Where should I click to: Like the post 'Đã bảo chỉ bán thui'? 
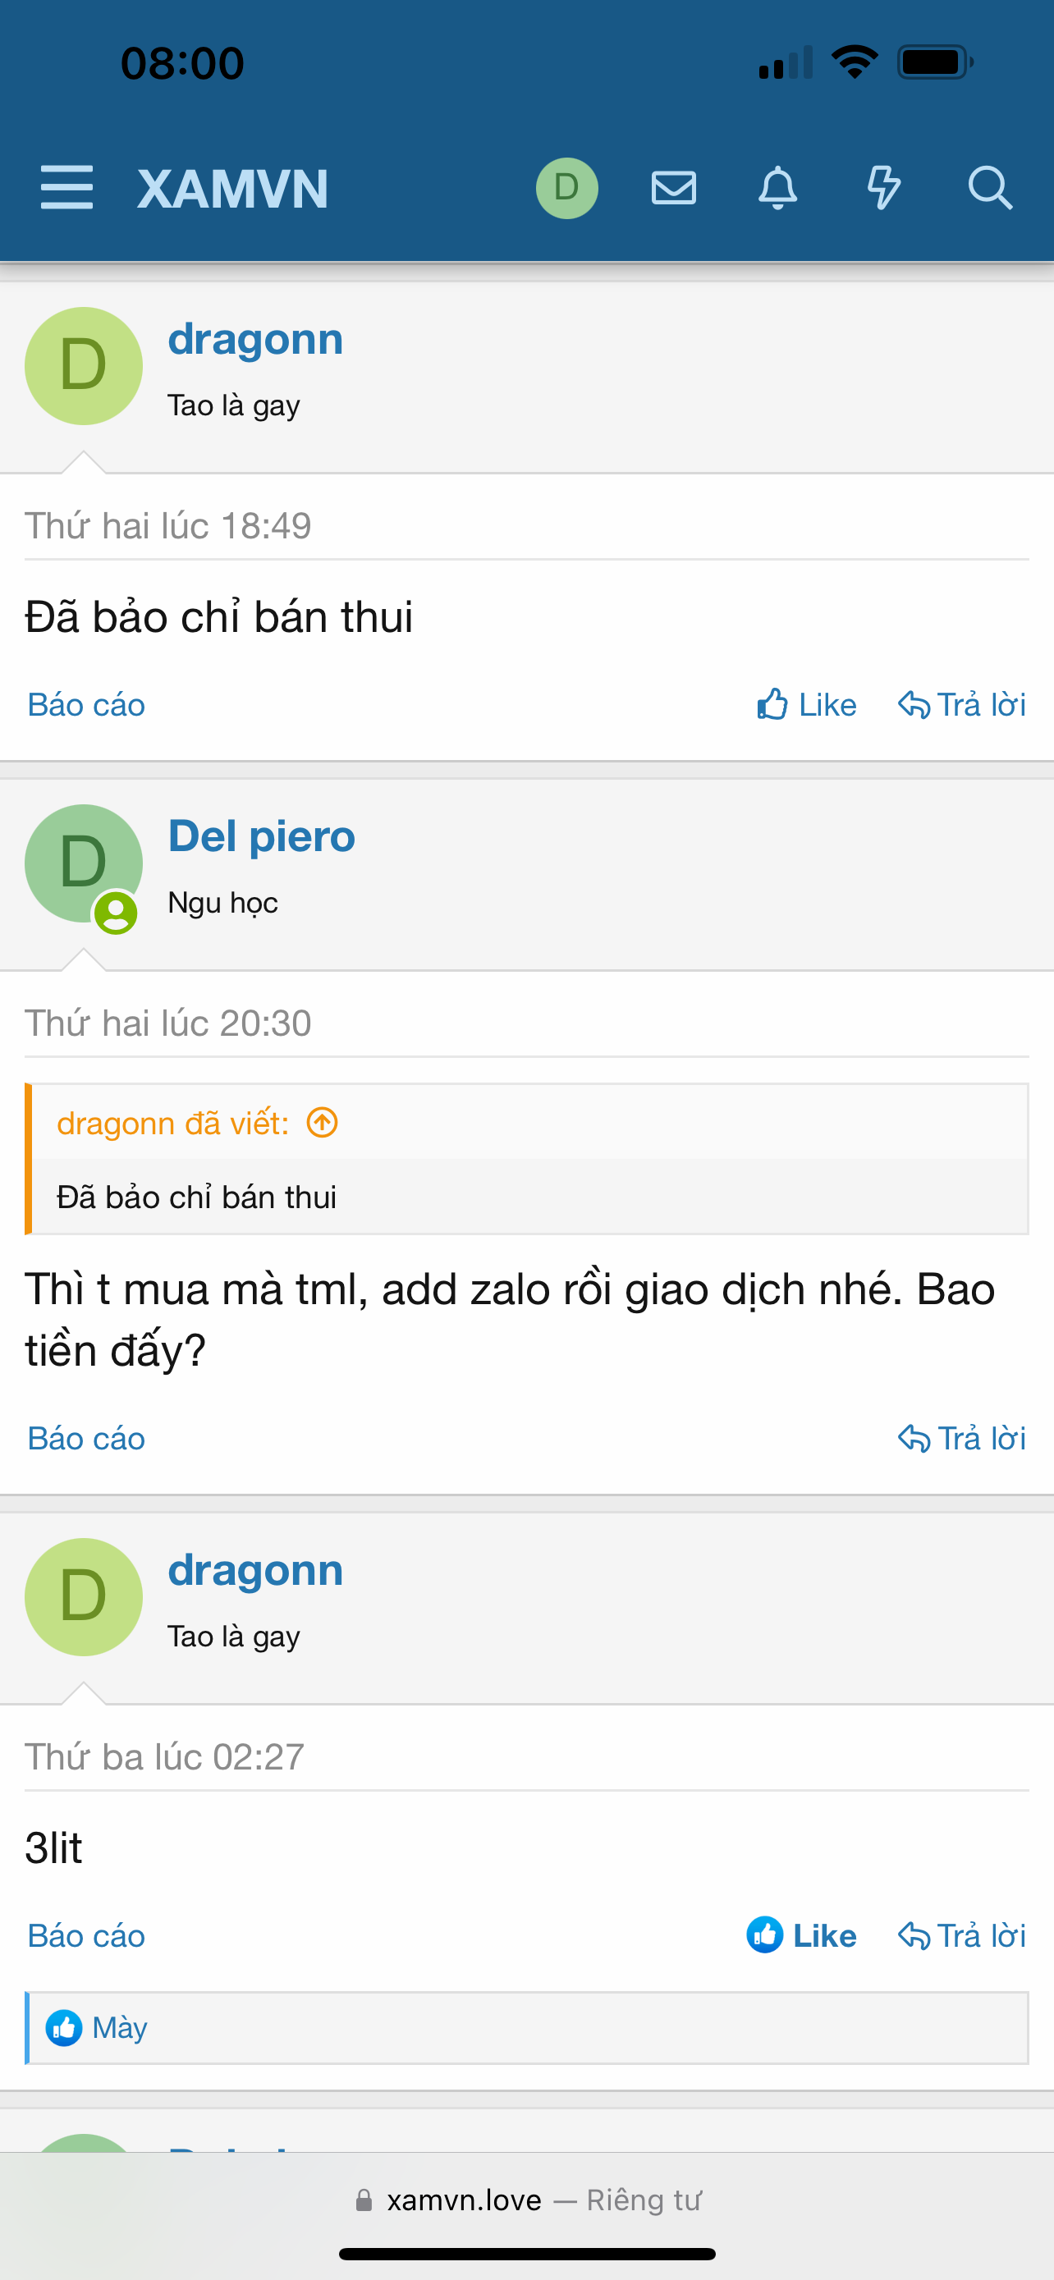tap(806, 705)
